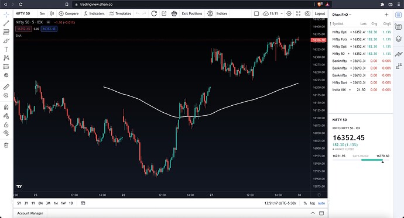Click the refresh chart icon in the toolbar
Viewport: 404px width, 218px height.
click(x=154, y=13)
